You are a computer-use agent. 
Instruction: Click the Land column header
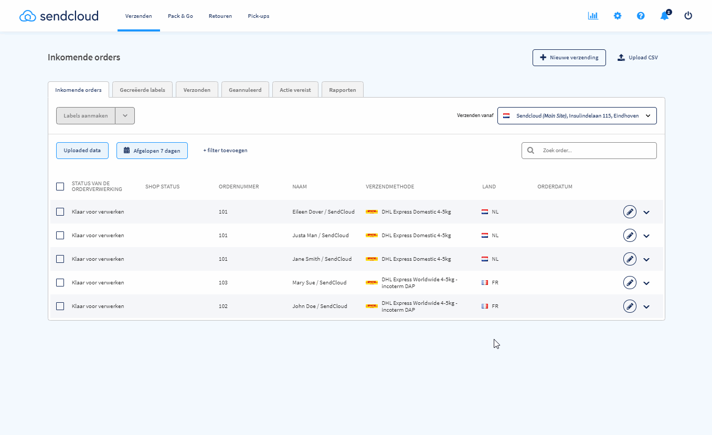pos(489,187)
